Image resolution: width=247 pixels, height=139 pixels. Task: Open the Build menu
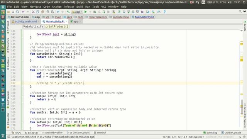point(80,7)
